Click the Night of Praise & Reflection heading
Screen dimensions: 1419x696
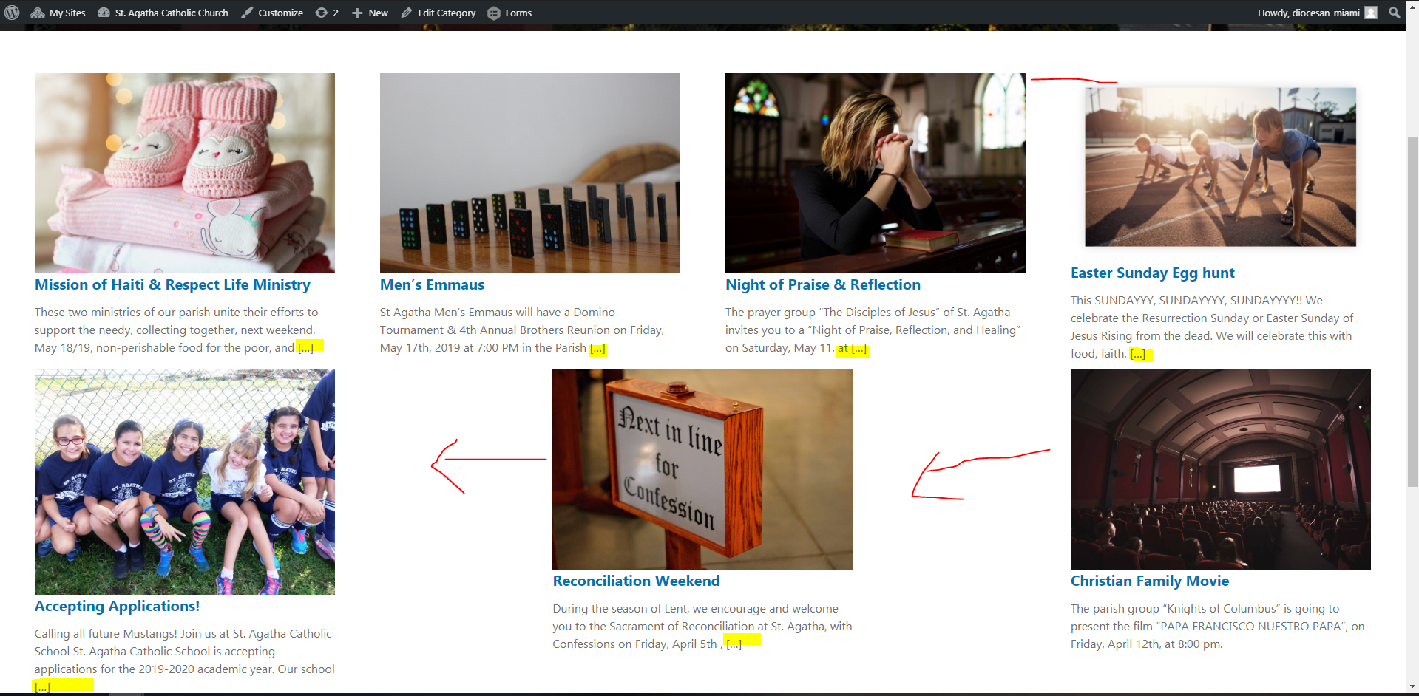[x=822, y=284]
